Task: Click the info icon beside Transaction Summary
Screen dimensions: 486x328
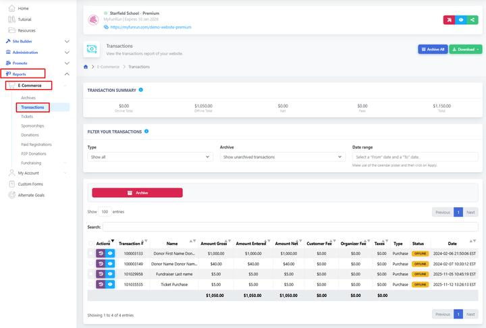Action: click(x=140, y=89)
